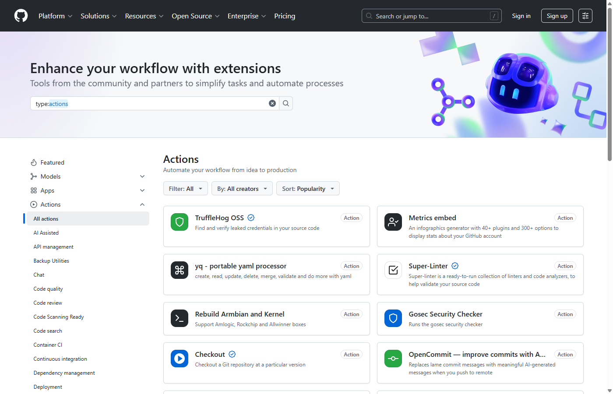
Task: Select the TruffleHog OSS shield icon
Action: 179,222
